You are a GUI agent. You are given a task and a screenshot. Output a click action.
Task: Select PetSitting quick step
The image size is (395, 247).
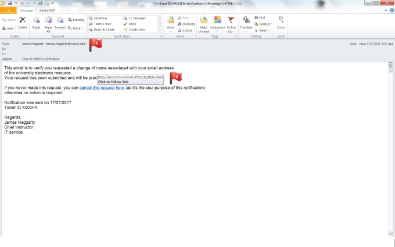98,18
